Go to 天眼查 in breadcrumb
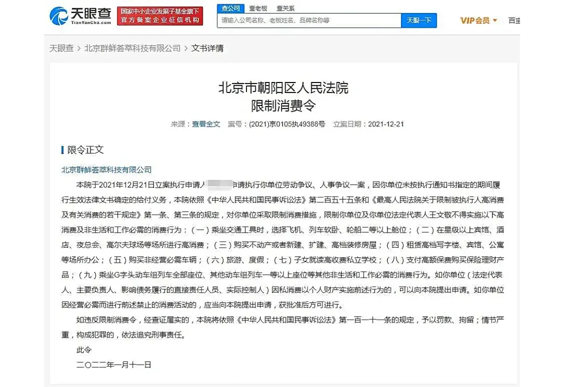Image resolution: width=564 pixels, height=387 pixels. click(x=62, y=48)
